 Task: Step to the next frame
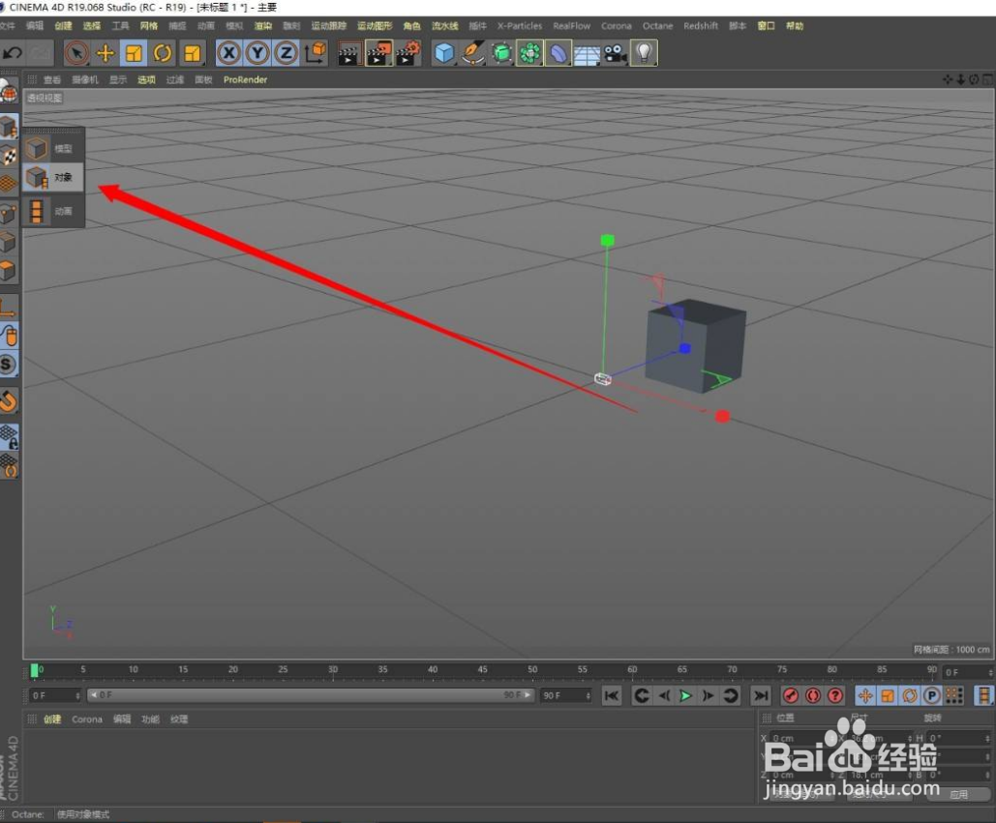click(708, 696)
